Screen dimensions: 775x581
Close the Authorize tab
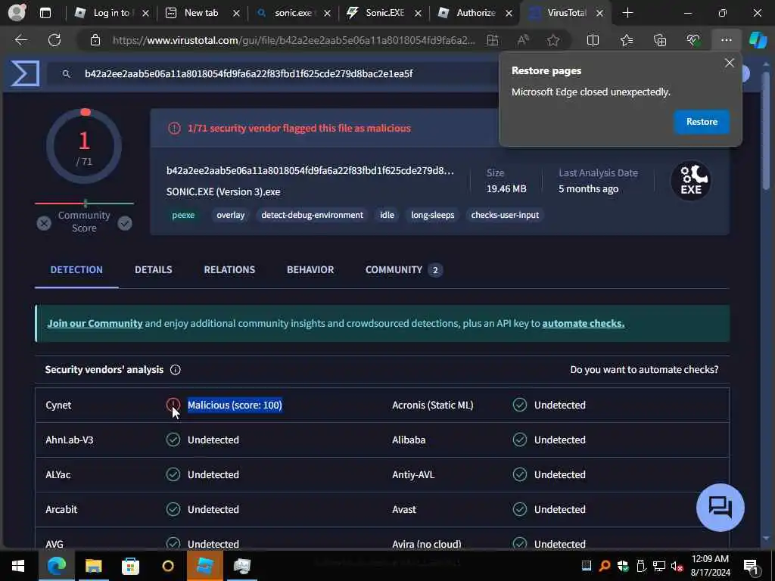point(509,13)
